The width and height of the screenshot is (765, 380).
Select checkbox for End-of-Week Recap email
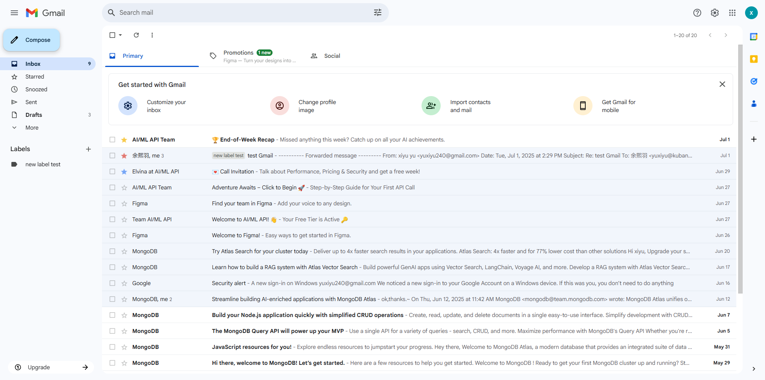click(112, 140)
